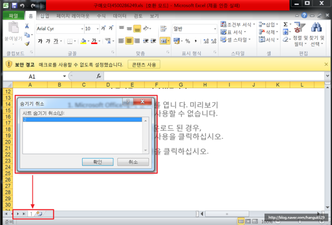Open fill color dropdown arrow

pyautogui.click(x=88, y=41)
